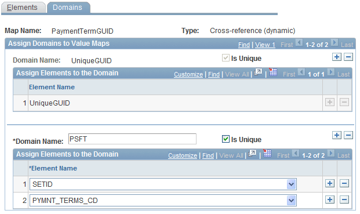Click Find link in PSFT elements grid
This screenshot has height=214, width=360.
208,155
